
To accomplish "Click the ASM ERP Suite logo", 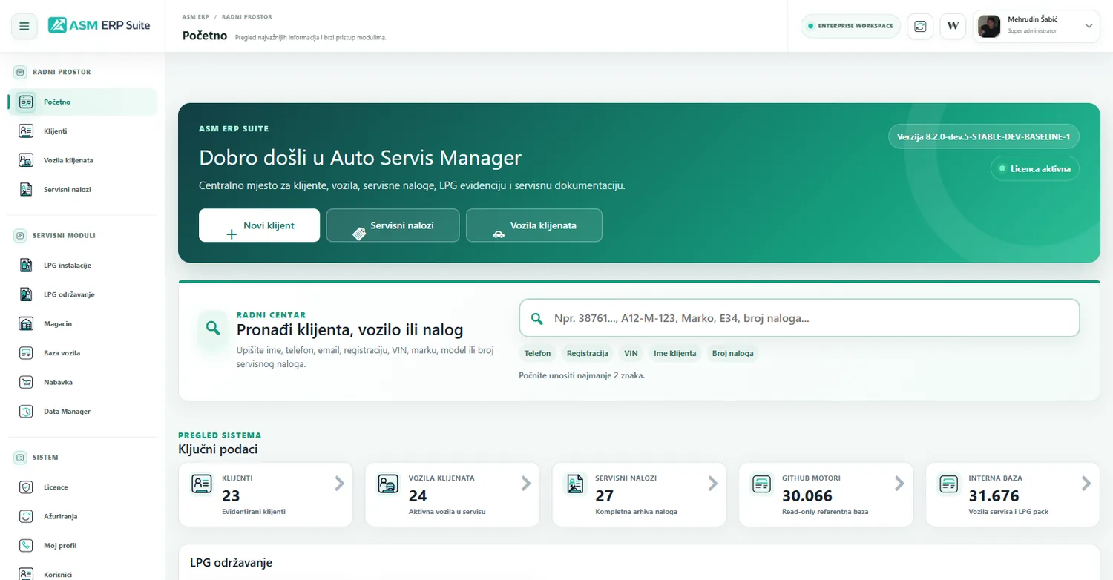I will pyautogui.click(x=99, y=25).
